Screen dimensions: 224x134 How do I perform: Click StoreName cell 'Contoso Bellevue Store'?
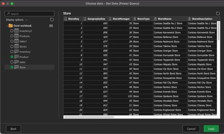pyautogui.click(x=170, y=37)
